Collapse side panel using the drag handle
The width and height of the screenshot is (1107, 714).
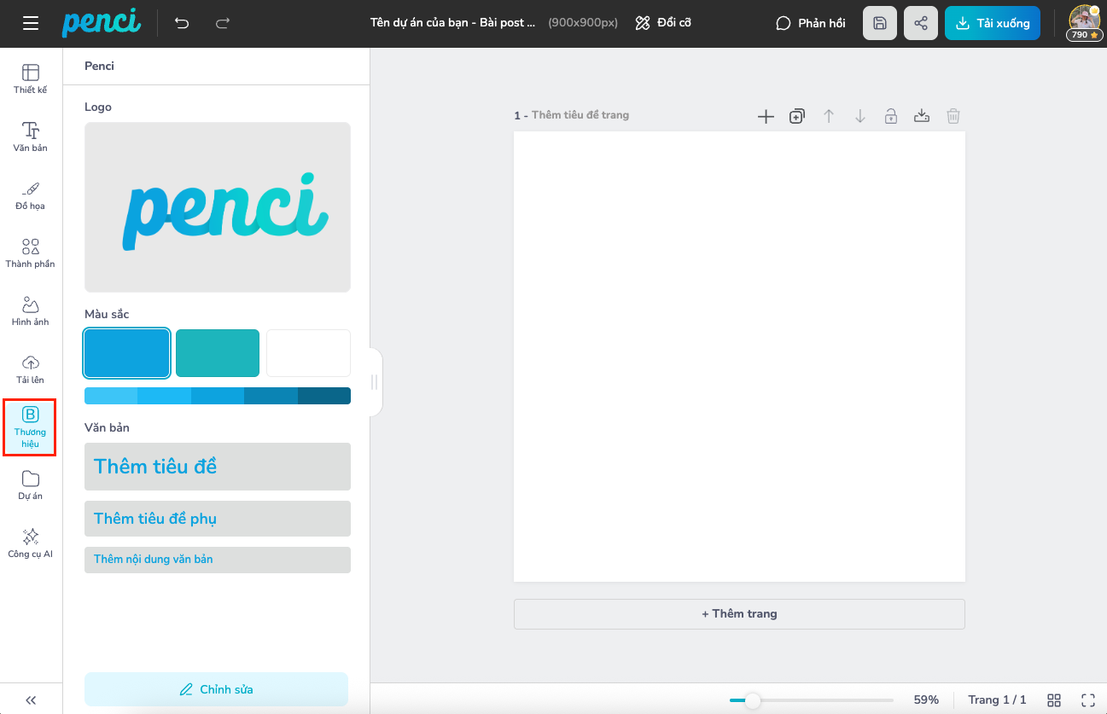tap(374, 382)
